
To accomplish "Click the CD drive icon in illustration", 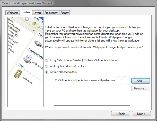I will coord(28,59).
